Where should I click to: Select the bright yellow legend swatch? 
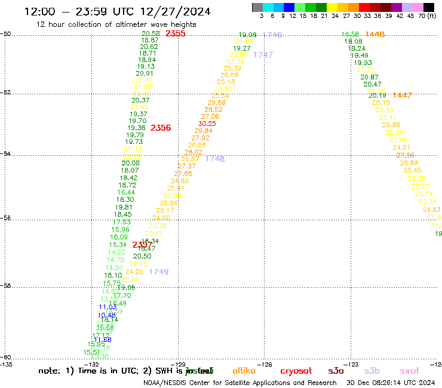click(332, 7)
